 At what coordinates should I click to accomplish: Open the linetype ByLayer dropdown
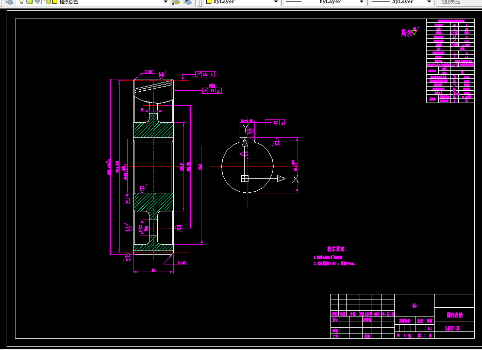(x=361, y=2)
